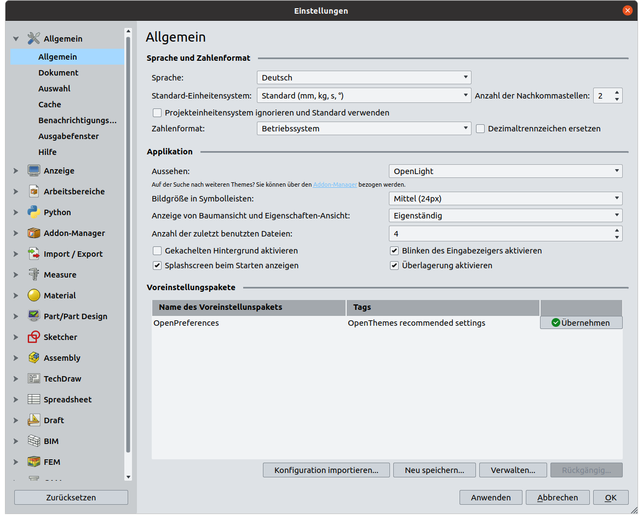The height and width of the screenshot is (519, 643).
Task: Increase Anzahl der Nachkommastellen using up arrow
Action: click(617, 92)
